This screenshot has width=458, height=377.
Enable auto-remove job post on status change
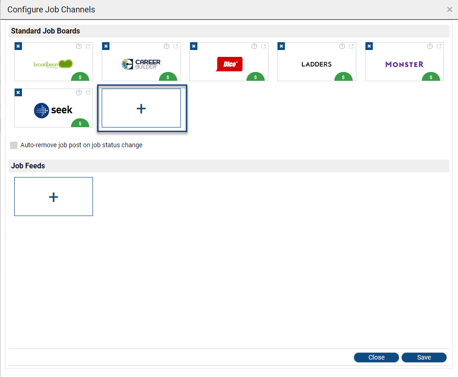coord(14,145)
